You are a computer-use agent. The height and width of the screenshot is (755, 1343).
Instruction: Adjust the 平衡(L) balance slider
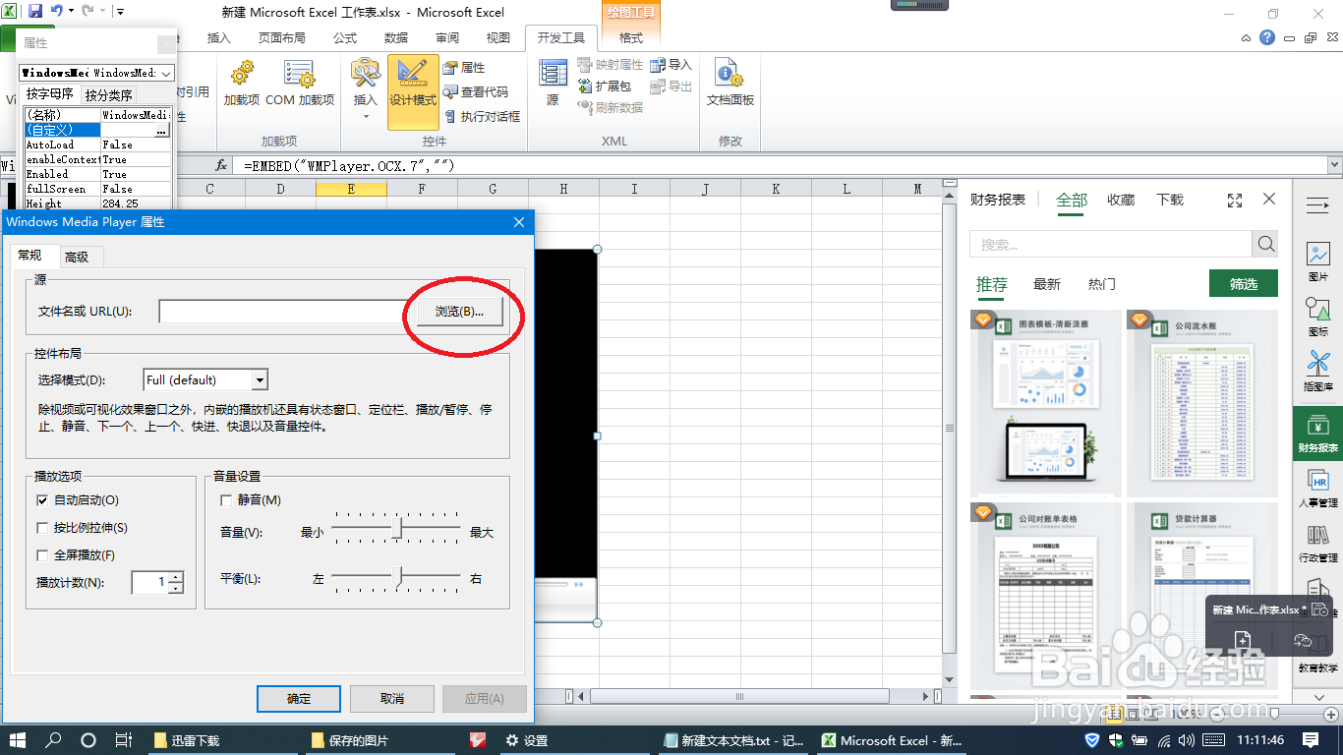[x=397, y=576]
